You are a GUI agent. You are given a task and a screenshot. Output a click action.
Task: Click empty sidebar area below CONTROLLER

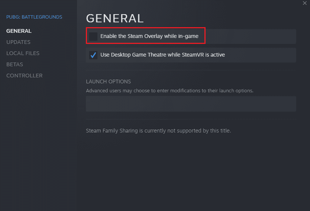(37, 141)
